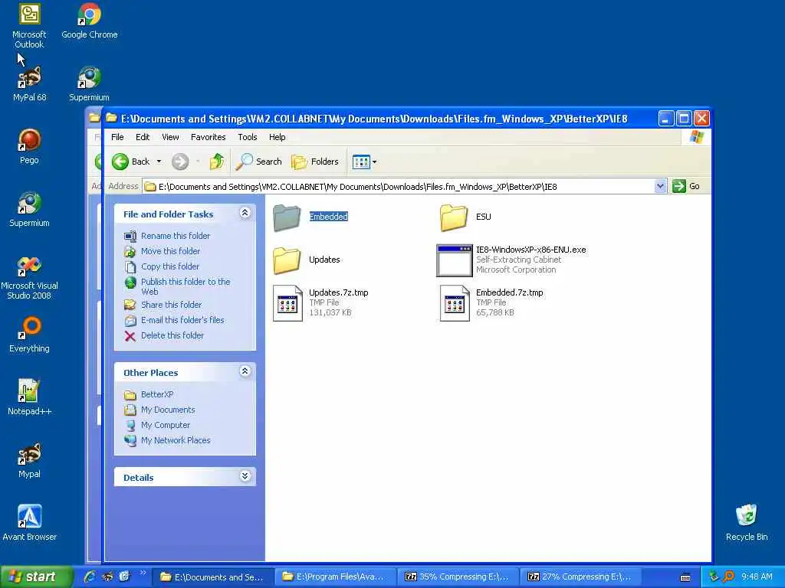
Task: Open the Recycle Bin
Action: [747, 523]
